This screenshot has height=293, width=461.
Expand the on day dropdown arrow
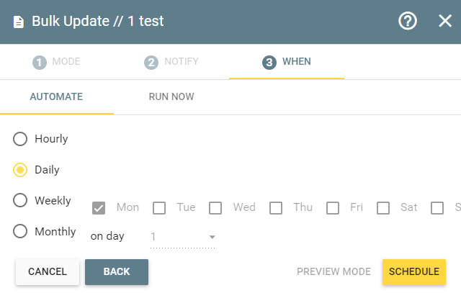[212, 237]
